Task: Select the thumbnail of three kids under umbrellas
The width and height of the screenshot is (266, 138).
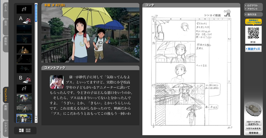Action: click(24, 99)
